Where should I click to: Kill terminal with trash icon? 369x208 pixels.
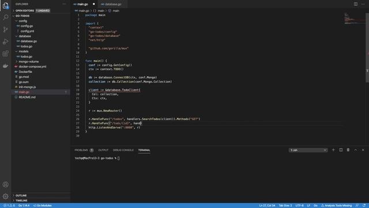(x=348, y=150)
